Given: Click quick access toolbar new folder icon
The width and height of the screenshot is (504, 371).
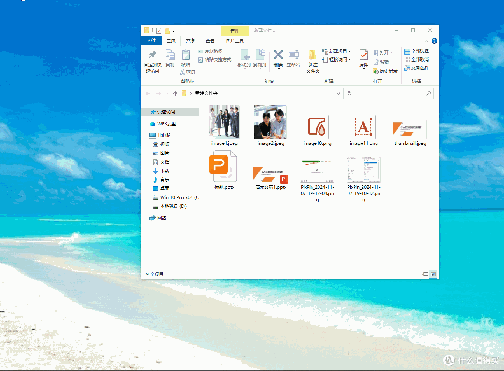Looking at the screenshot, I should 167,30.
